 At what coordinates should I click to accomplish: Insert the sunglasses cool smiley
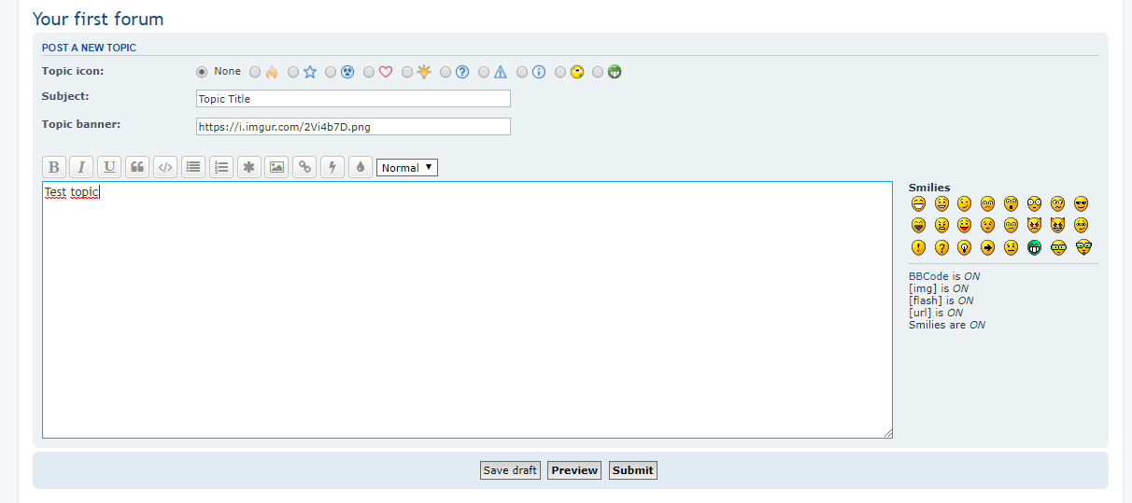click(1082, 203)
